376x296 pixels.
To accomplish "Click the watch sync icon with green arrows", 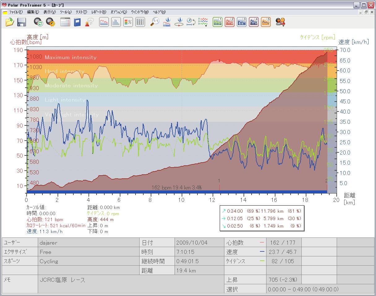I will [38, 22].
